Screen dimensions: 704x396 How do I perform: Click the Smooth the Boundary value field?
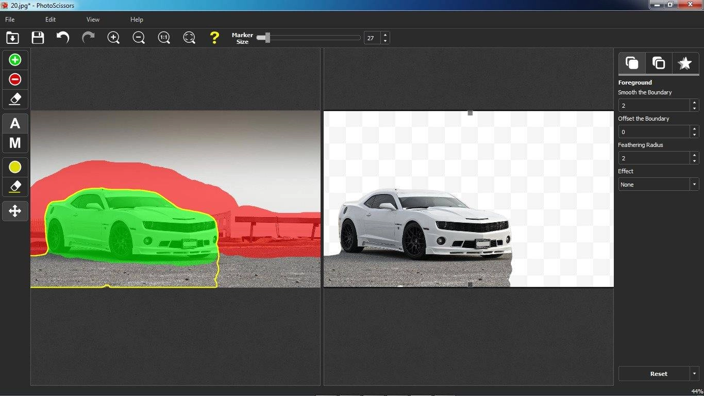pos(654,105)
